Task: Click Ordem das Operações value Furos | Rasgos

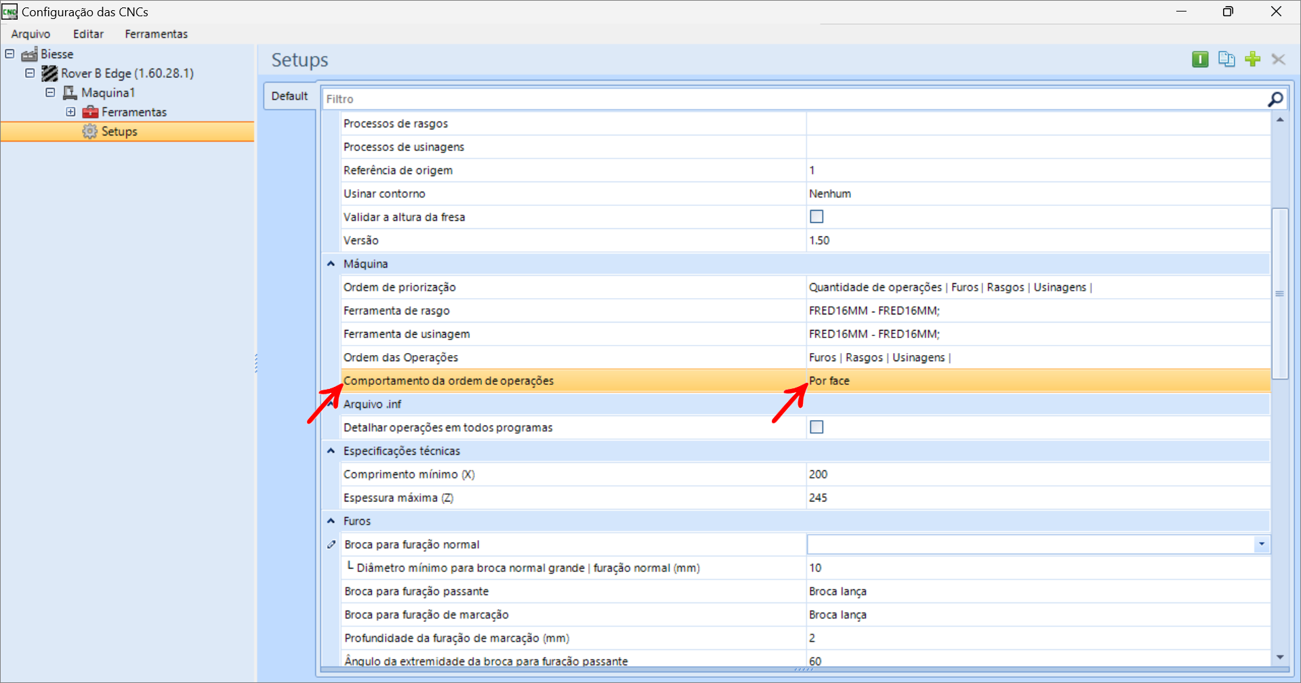Action: pos(880,358)
